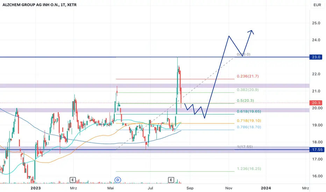
Task: Click the ALZCHEM GROUP AG symbol title
Action: point(40,5)
